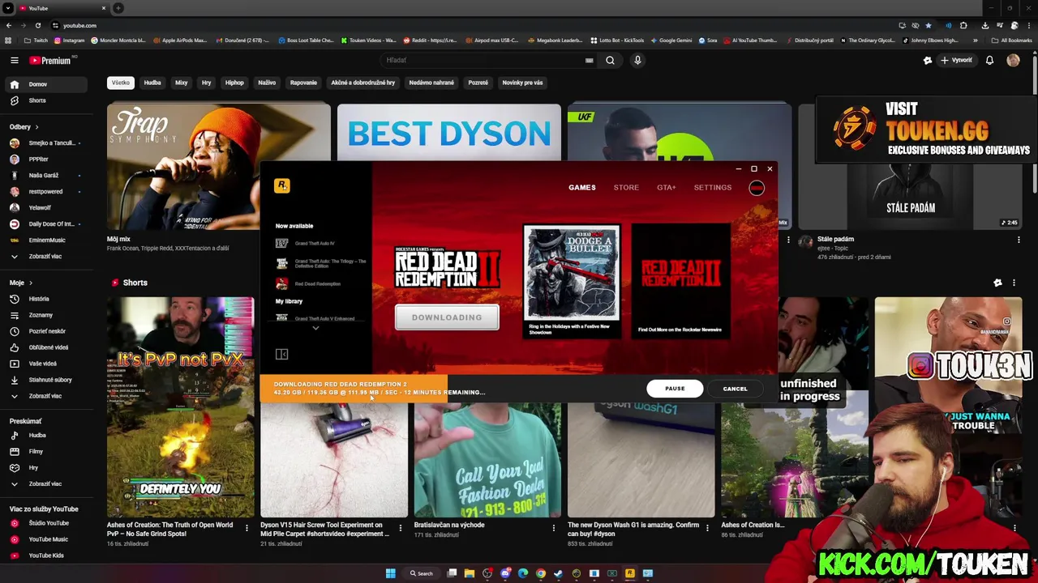Open the GTA+ tab in Rockstar launcher

(x=666, y=188)
